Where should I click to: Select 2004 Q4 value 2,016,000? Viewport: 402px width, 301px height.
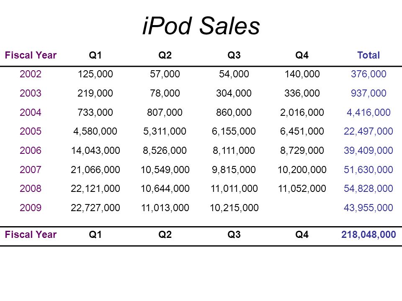pos(302,112)
